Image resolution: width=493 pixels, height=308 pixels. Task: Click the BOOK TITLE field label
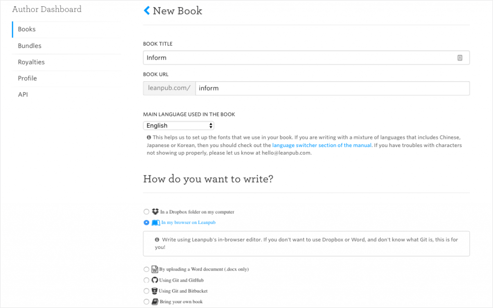coord(158,44)
